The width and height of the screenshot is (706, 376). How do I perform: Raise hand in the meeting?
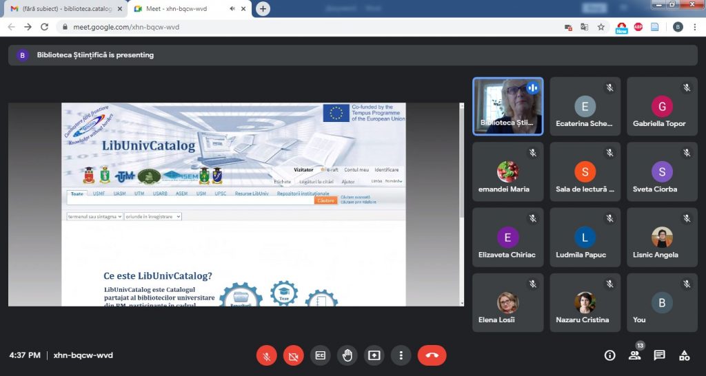(x=347, y=355)
